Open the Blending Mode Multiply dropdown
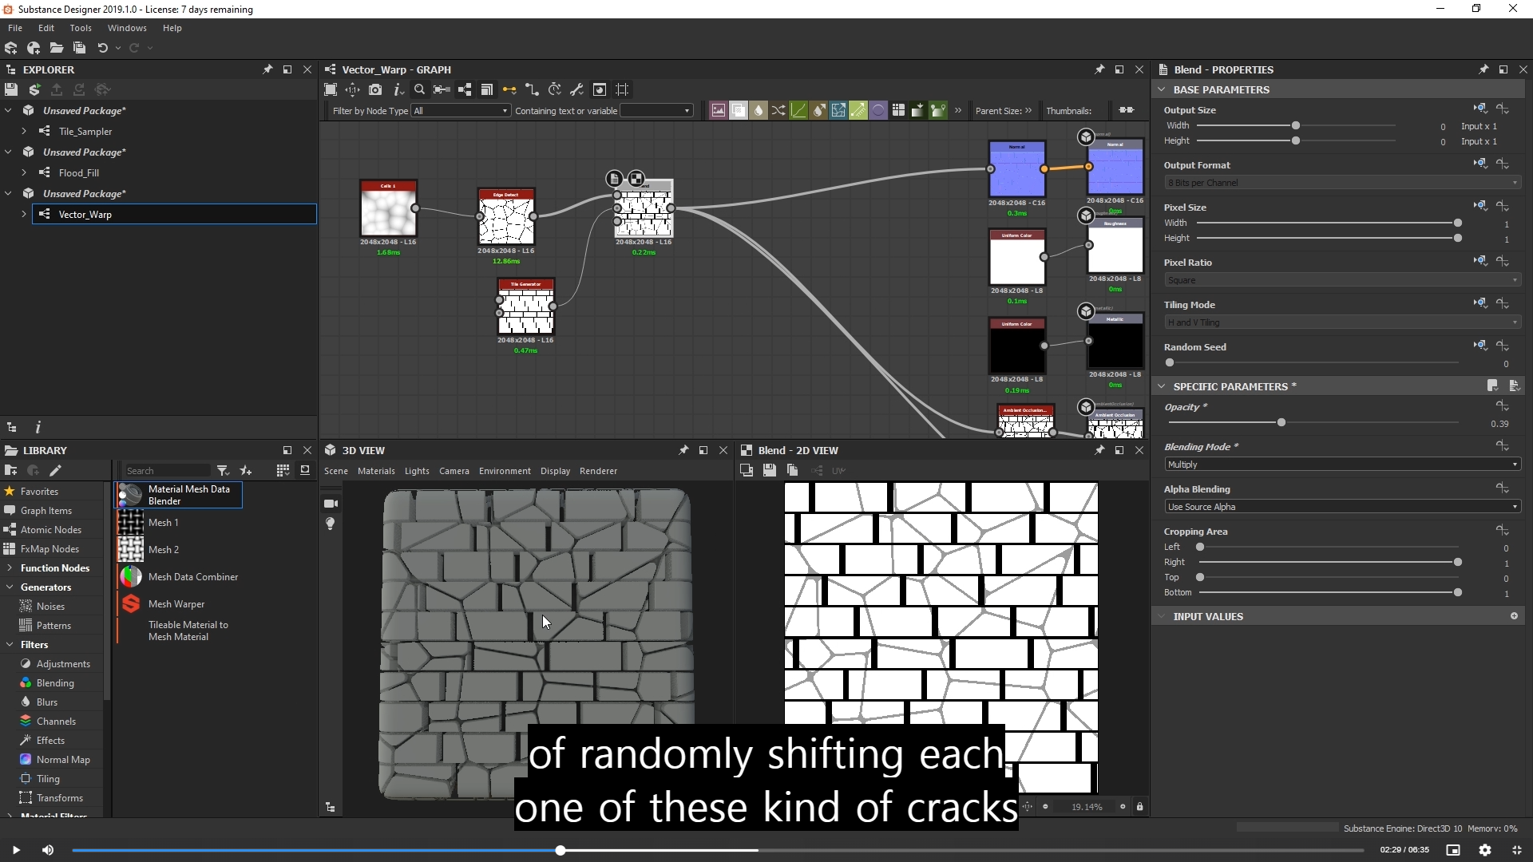 1341,465
